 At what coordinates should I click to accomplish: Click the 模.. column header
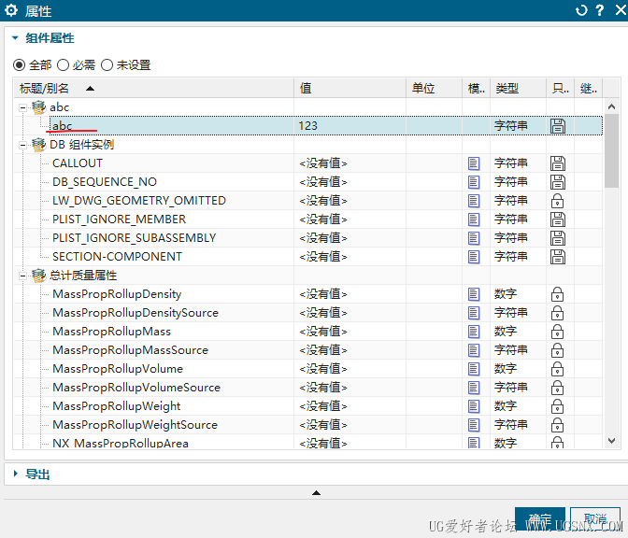477,88
